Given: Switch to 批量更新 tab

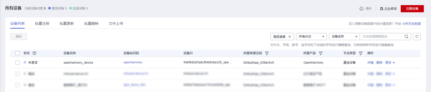Looking at the screenshot, I should tap(67, 24).
